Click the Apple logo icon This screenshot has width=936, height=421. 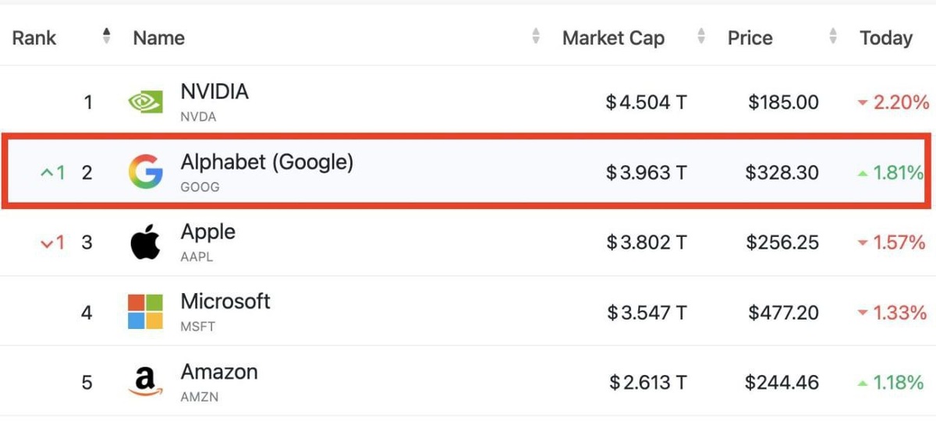pyautogui.click(x=145, y=242)
